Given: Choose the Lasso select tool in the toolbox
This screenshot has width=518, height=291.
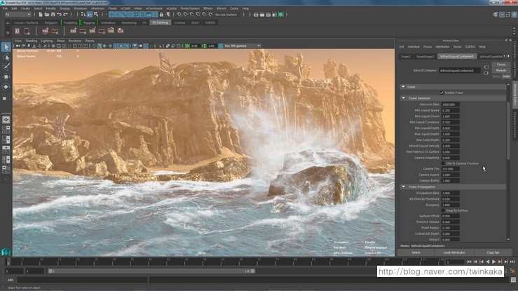Looking at the screenshot, I should (x=6, y=57).
